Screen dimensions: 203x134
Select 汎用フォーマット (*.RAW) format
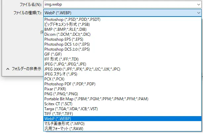coord(122,129)
